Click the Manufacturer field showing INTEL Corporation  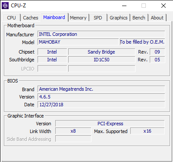(x=101, y=34)
